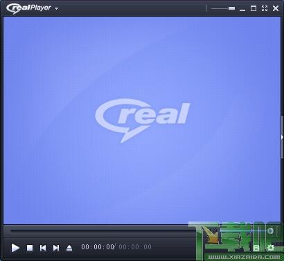The width and height of the screenshot is (284, 261).
Task: Open the playlist icon beside the gear
Action: pos(256,248)
